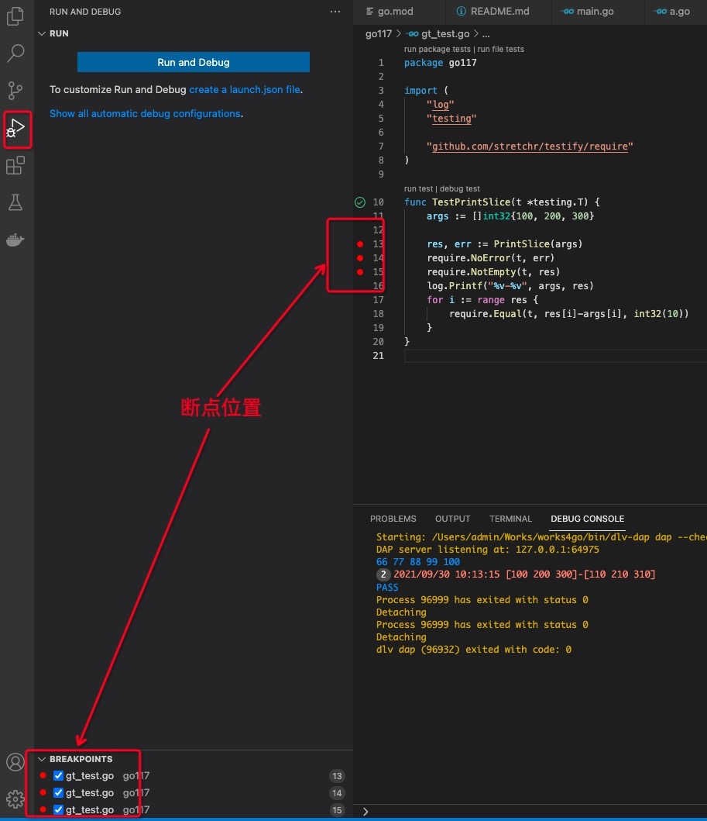Click the line 15 breakpoint number badge
This screenshot has width=707, height=821.
tap(338, 810)
